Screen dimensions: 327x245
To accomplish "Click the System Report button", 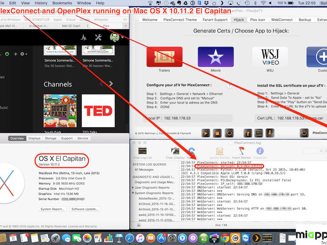I will [52, 209].
